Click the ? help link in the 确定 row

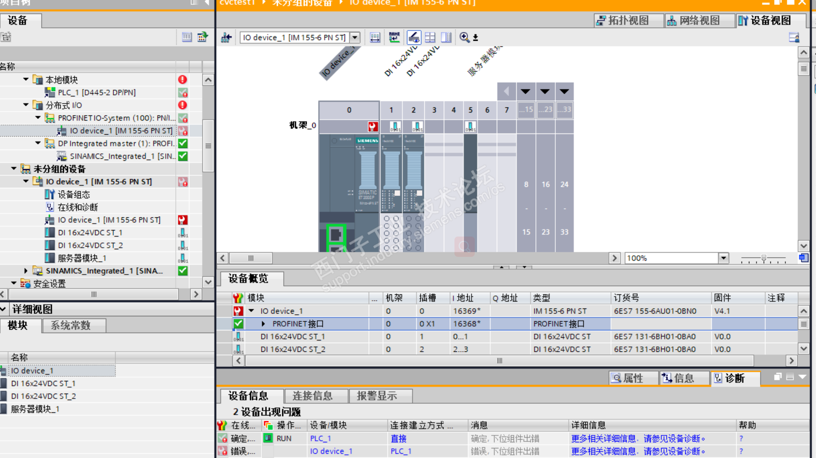tap(741, 439)
